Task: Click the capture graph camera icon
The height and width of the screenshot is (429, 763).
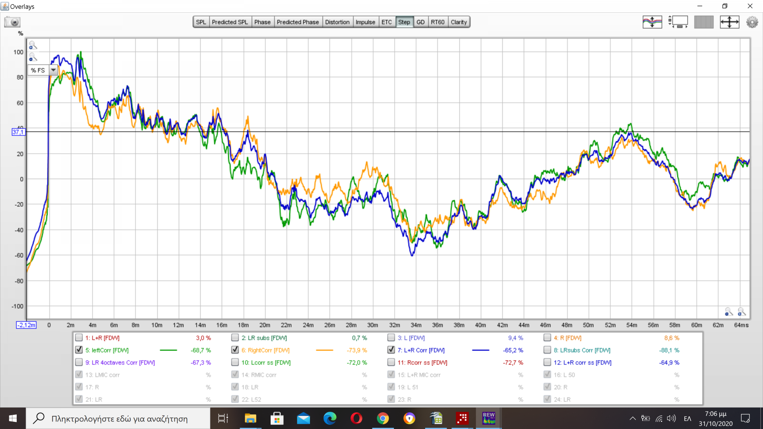Action: coord(12,22)
